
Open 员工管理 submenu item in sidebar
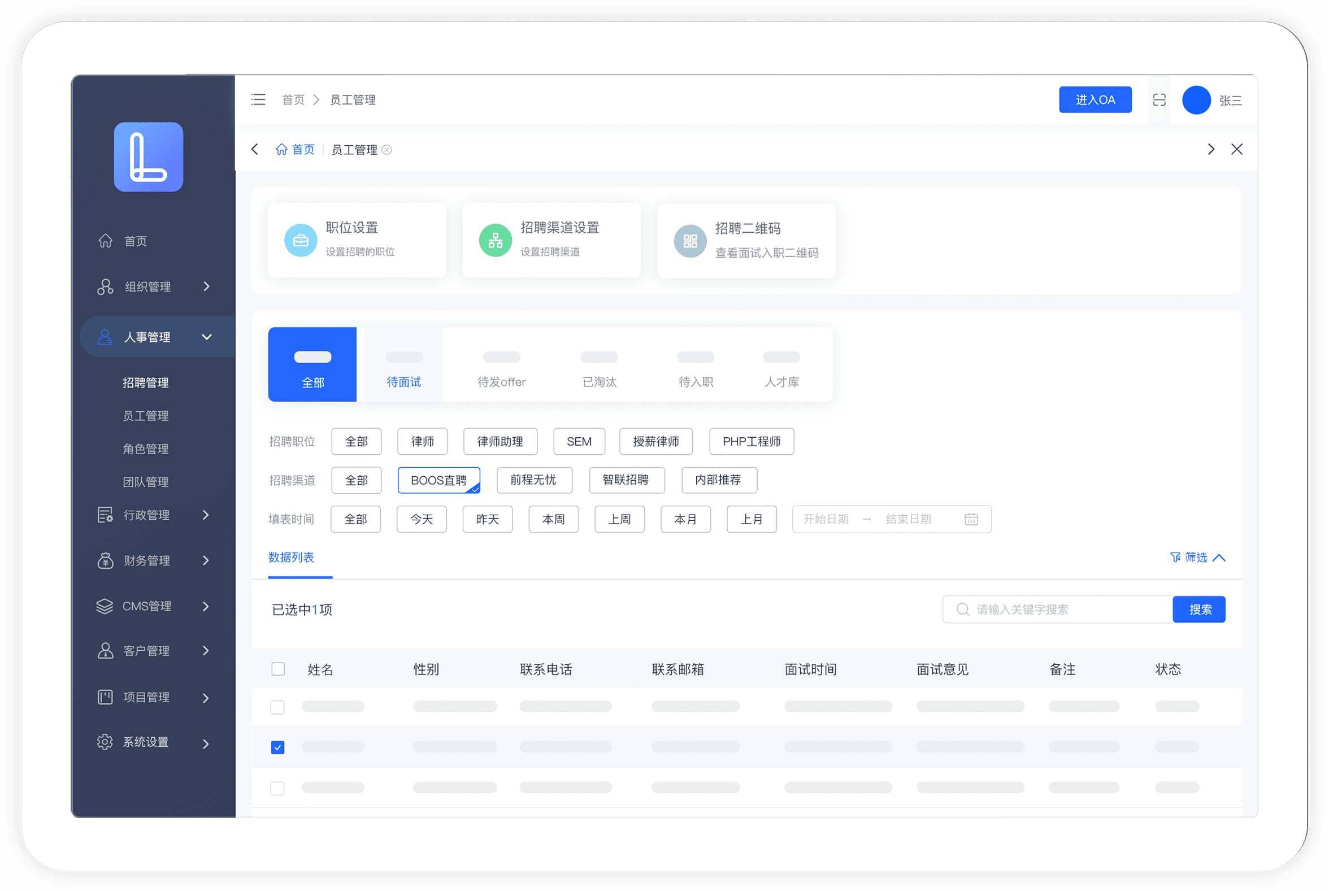146,416
